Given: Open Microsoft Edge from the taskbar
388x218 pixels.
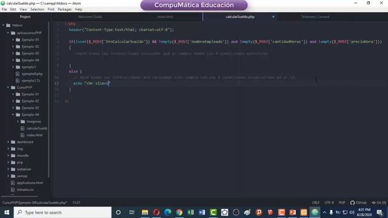Looking at the screenshot, I should pos(168,213).
